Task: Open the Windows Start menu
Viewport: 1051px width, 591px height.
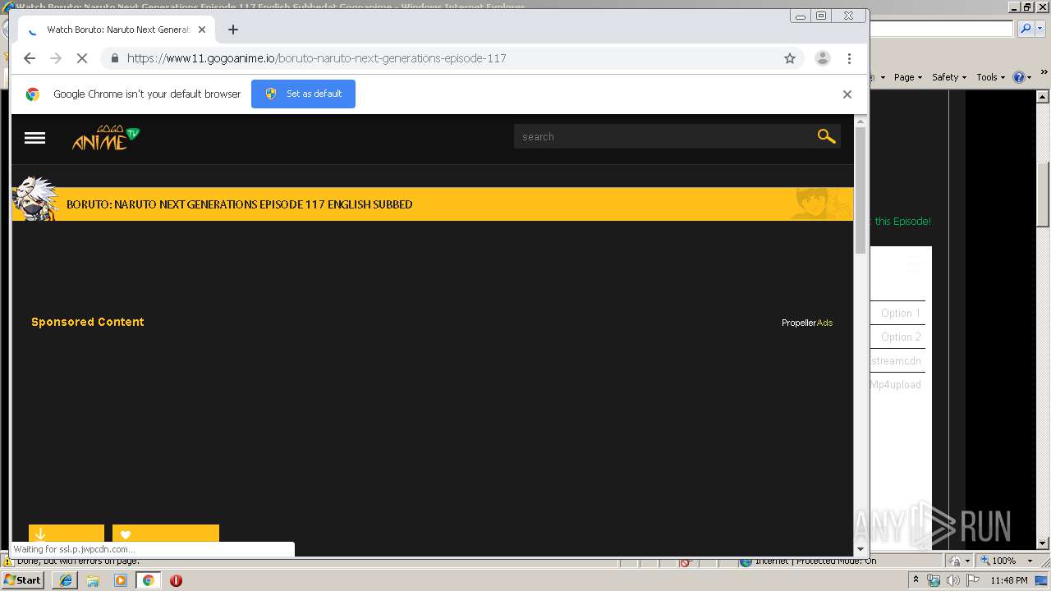Action: [22, 580]
